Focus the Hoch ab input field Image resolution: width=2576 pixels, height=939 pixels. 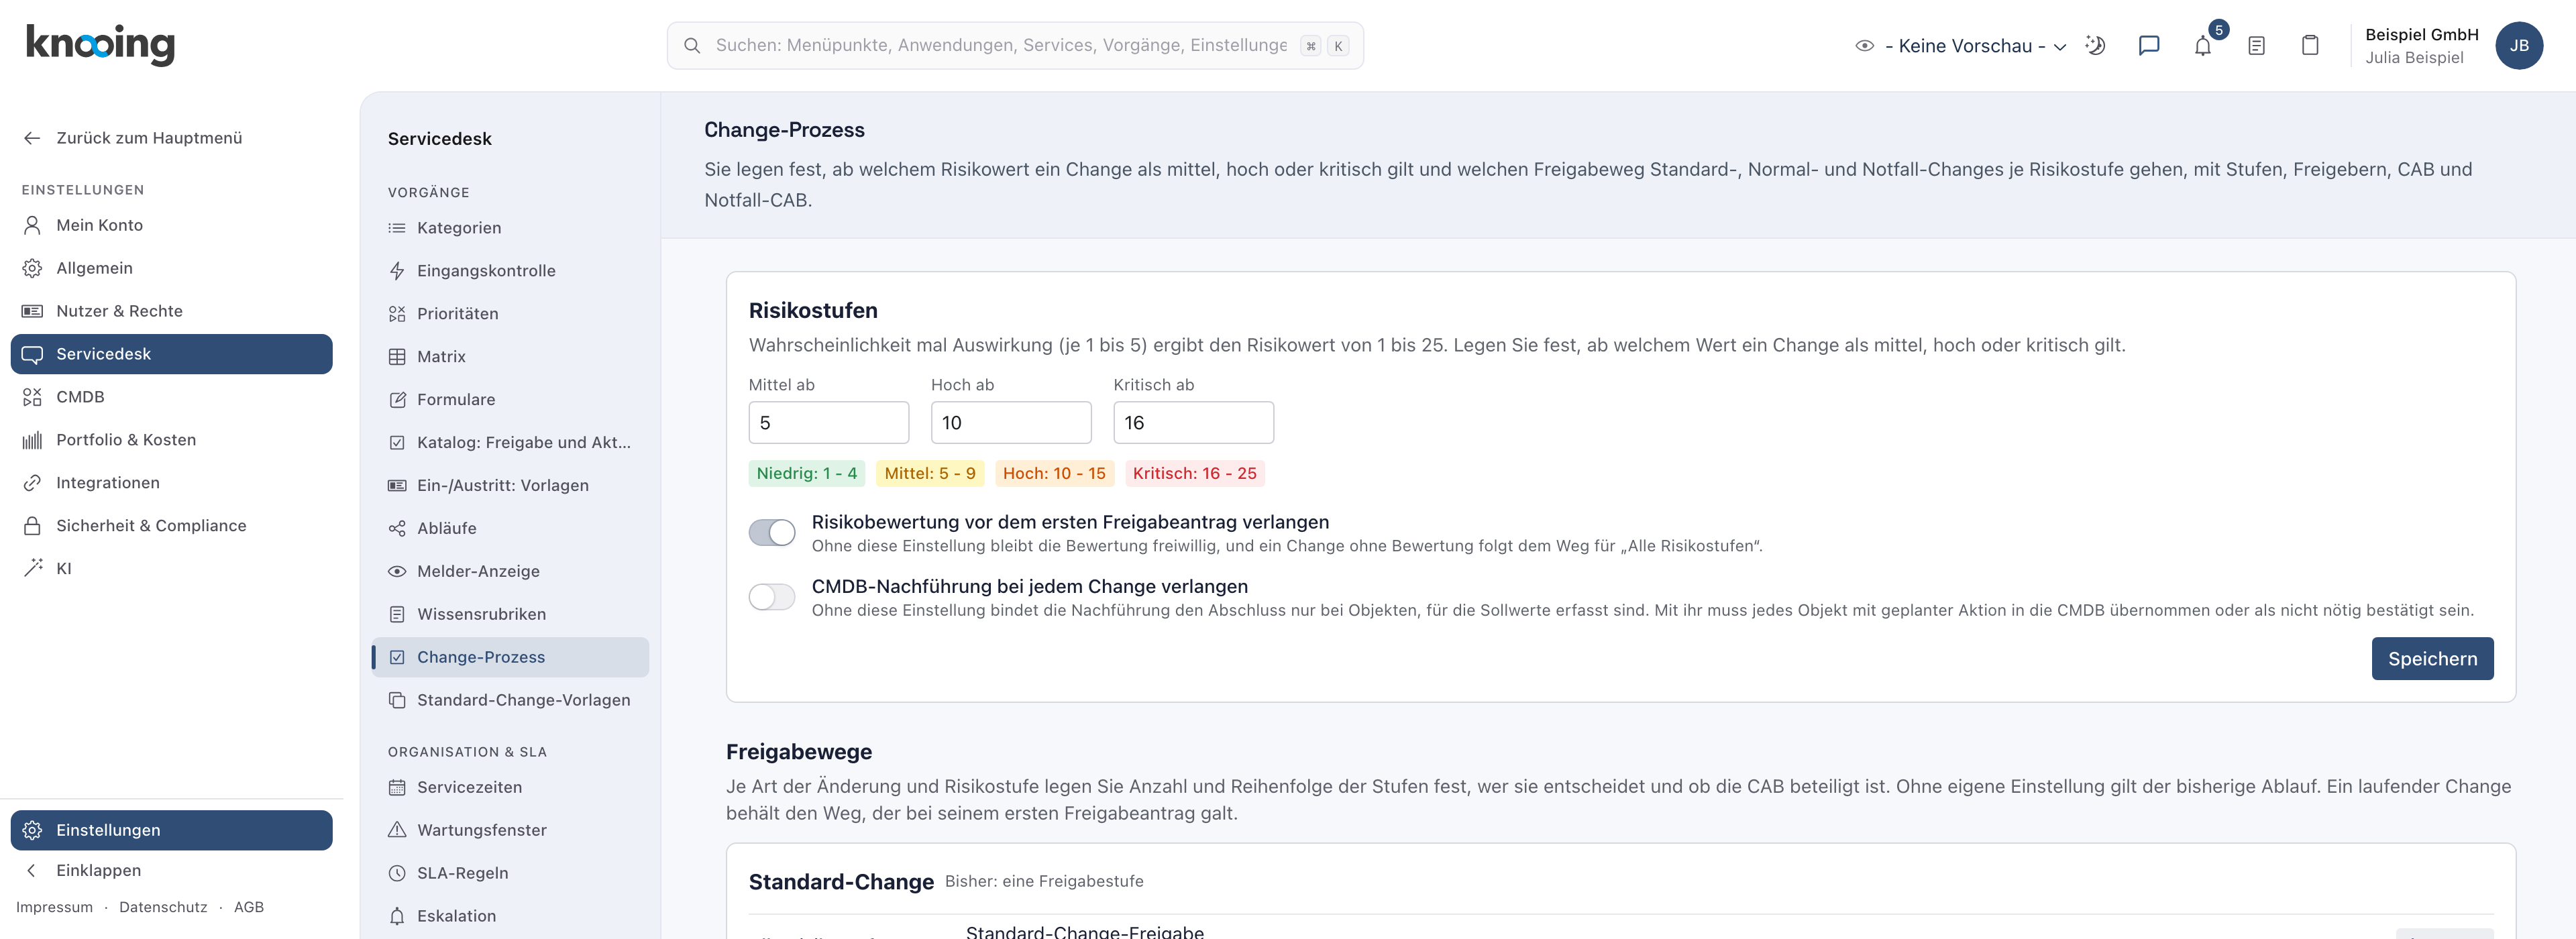point(1011,423)
